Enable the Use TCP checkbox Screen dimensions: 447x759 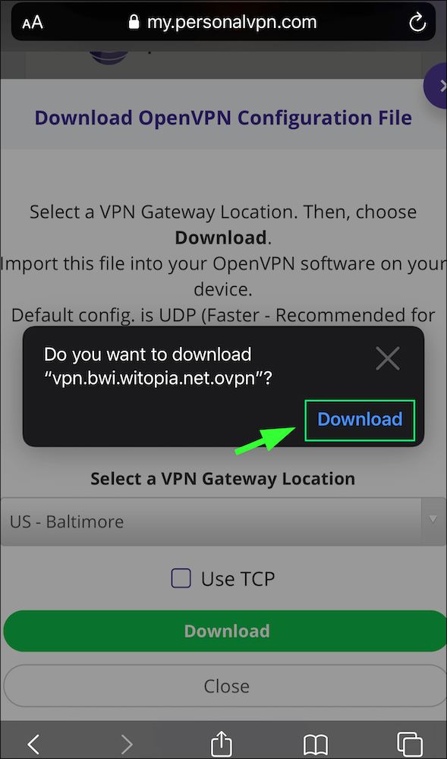coord(181,578)
